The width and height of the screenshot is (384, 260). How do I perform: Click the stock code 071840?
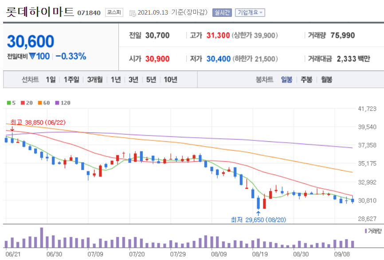(x=89, y=13)
